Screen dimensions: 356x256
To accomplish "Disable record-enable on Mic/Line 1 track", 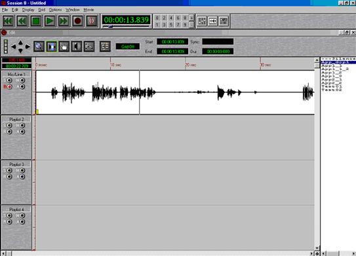I will 9,87.
